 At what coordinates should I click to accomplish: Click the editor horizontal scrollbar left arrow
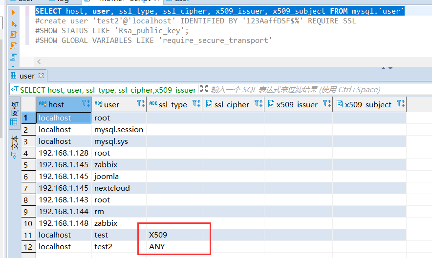tap(39, 61)
